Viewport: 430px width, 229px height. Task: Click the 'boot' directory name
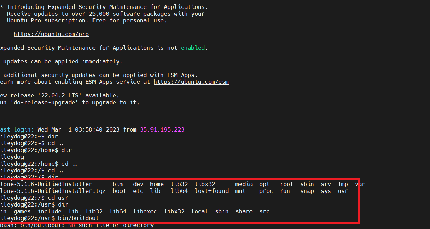point(119,191)
